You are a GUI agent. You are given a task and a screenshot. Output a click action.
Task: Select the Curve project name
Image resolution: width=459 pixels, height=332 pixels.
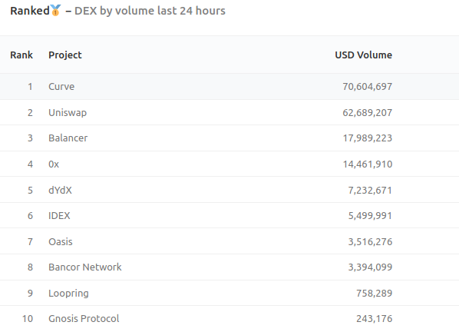61,86
